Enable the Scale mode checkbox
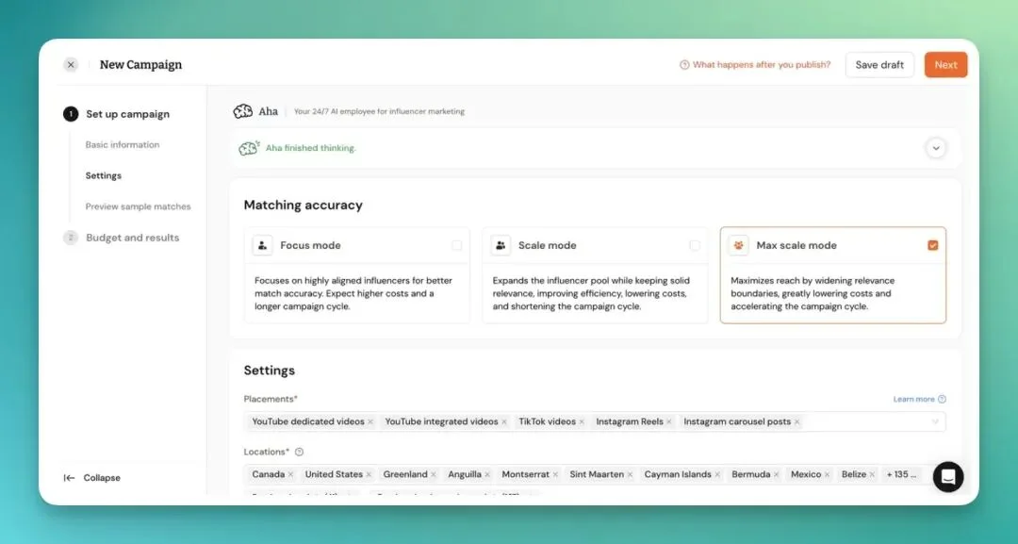The image size is (1018, 544). click(695, 245)
